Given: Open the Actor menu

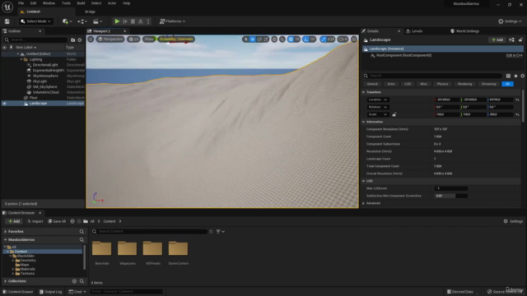Looking at the screenshot, I should pos(112,3).
